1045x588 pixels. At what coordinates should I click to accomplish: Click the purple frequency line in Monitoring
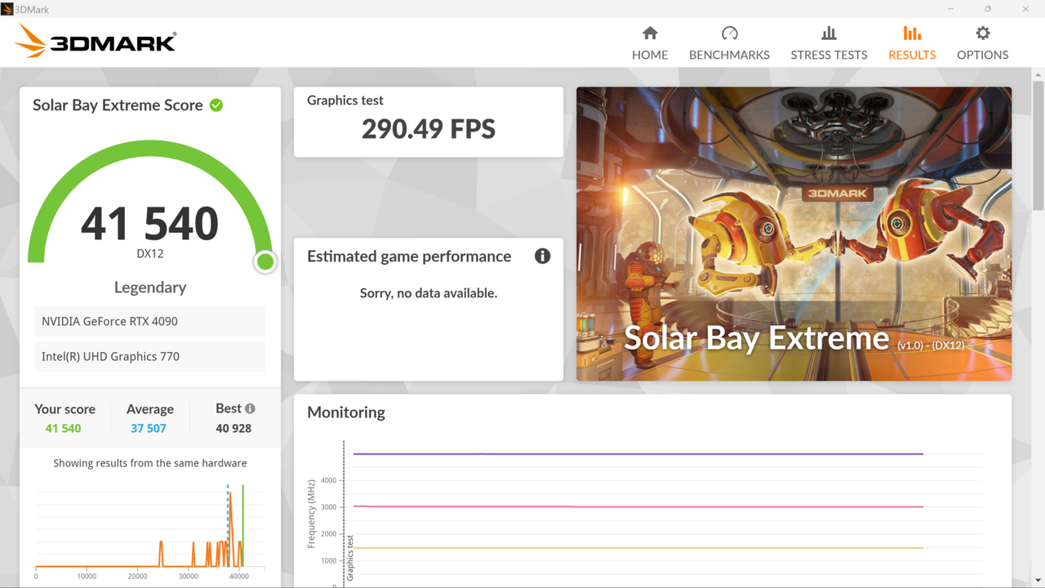tap(638, 454)
